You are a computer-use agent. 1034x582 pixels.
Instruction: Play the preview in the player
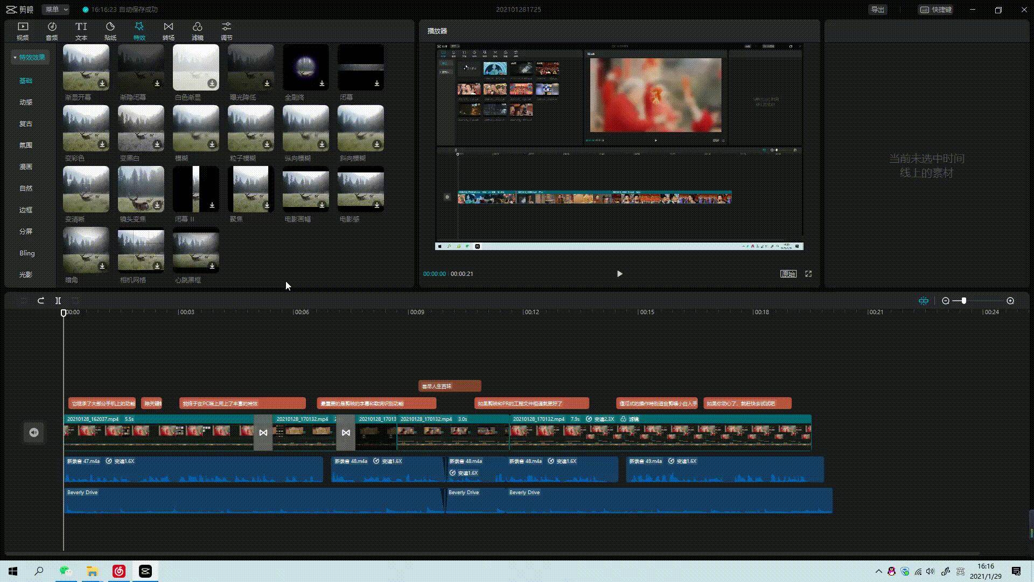[x=619, y=274]
